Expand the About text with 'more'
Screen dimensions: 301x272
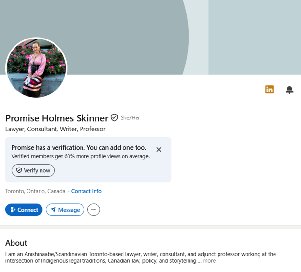[209, 261]
